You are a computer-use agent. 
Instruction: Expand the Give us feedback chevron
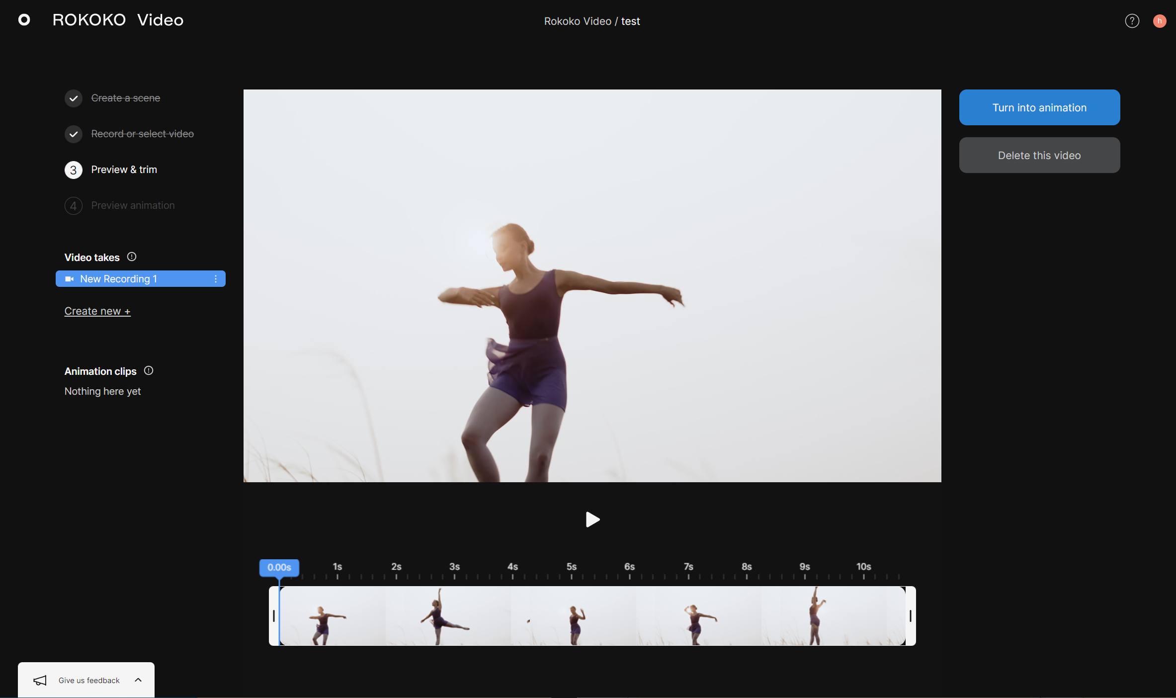coord(138,680)
